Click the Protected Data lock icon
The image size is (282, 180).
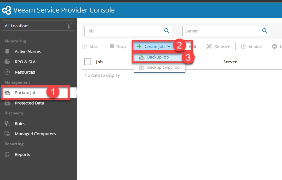pyautogui.click(x=7, y=103)
